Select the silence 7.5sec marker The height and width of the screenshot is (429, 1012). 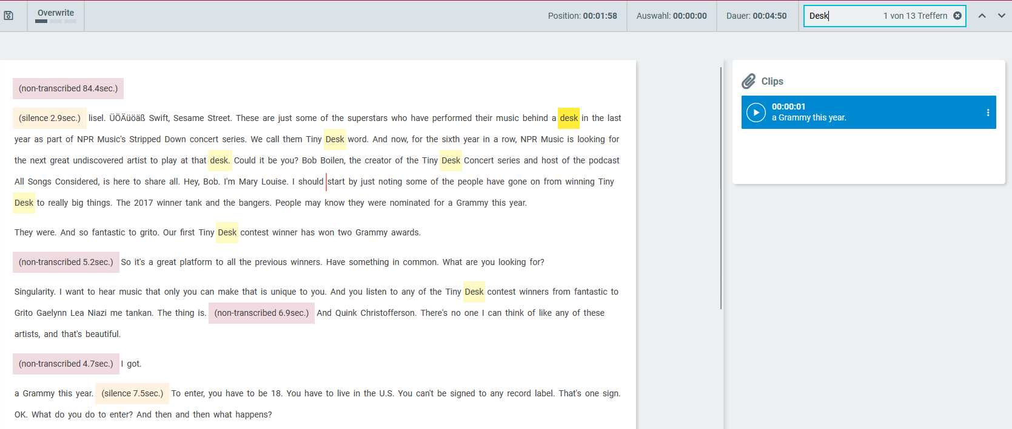tap(132, 393)
